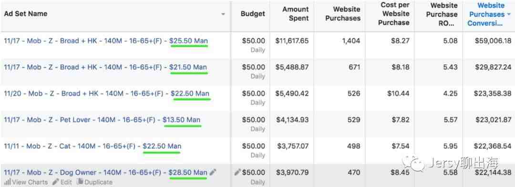This screenshot has width=515, height=187.
Task: Click the Budget column header
Action: point(253,14)
